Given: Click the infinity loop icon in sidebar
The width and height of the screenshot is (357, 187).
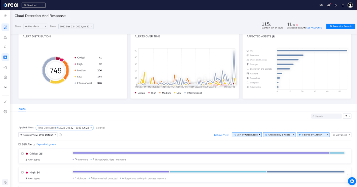Looking at the screenshot, I should [x=5, y=87].
